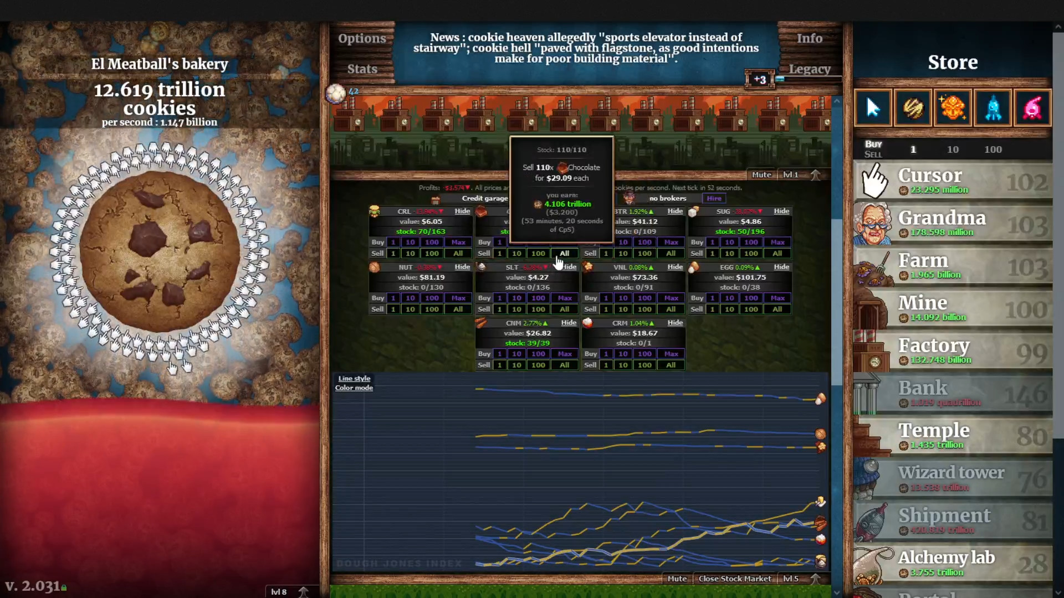Expand the Legacy tab header
Viewport: 1064px width, 598px height.
(x=810, y=68)
